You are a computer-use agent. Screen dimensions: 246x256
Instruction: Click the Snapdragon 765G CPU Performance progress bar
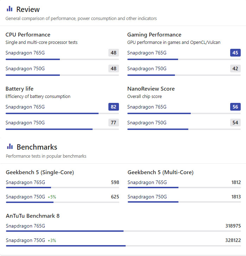(x=62, y=59)
